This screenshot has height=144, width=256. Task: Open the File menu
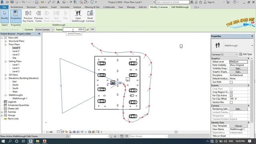(x=4, y=7)
